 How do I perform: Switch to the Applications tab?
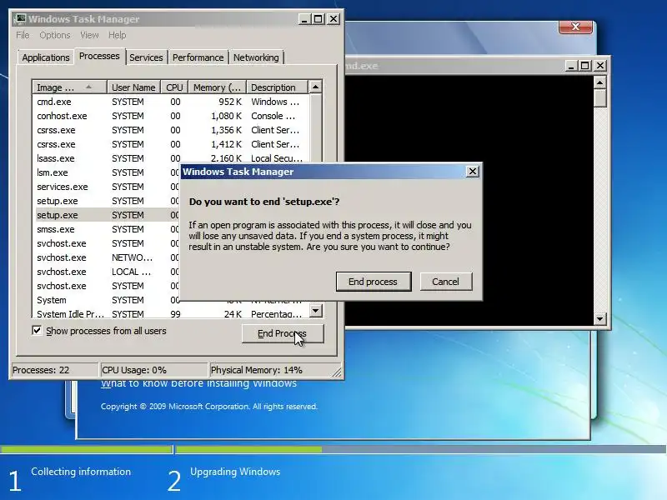(46, 57)
